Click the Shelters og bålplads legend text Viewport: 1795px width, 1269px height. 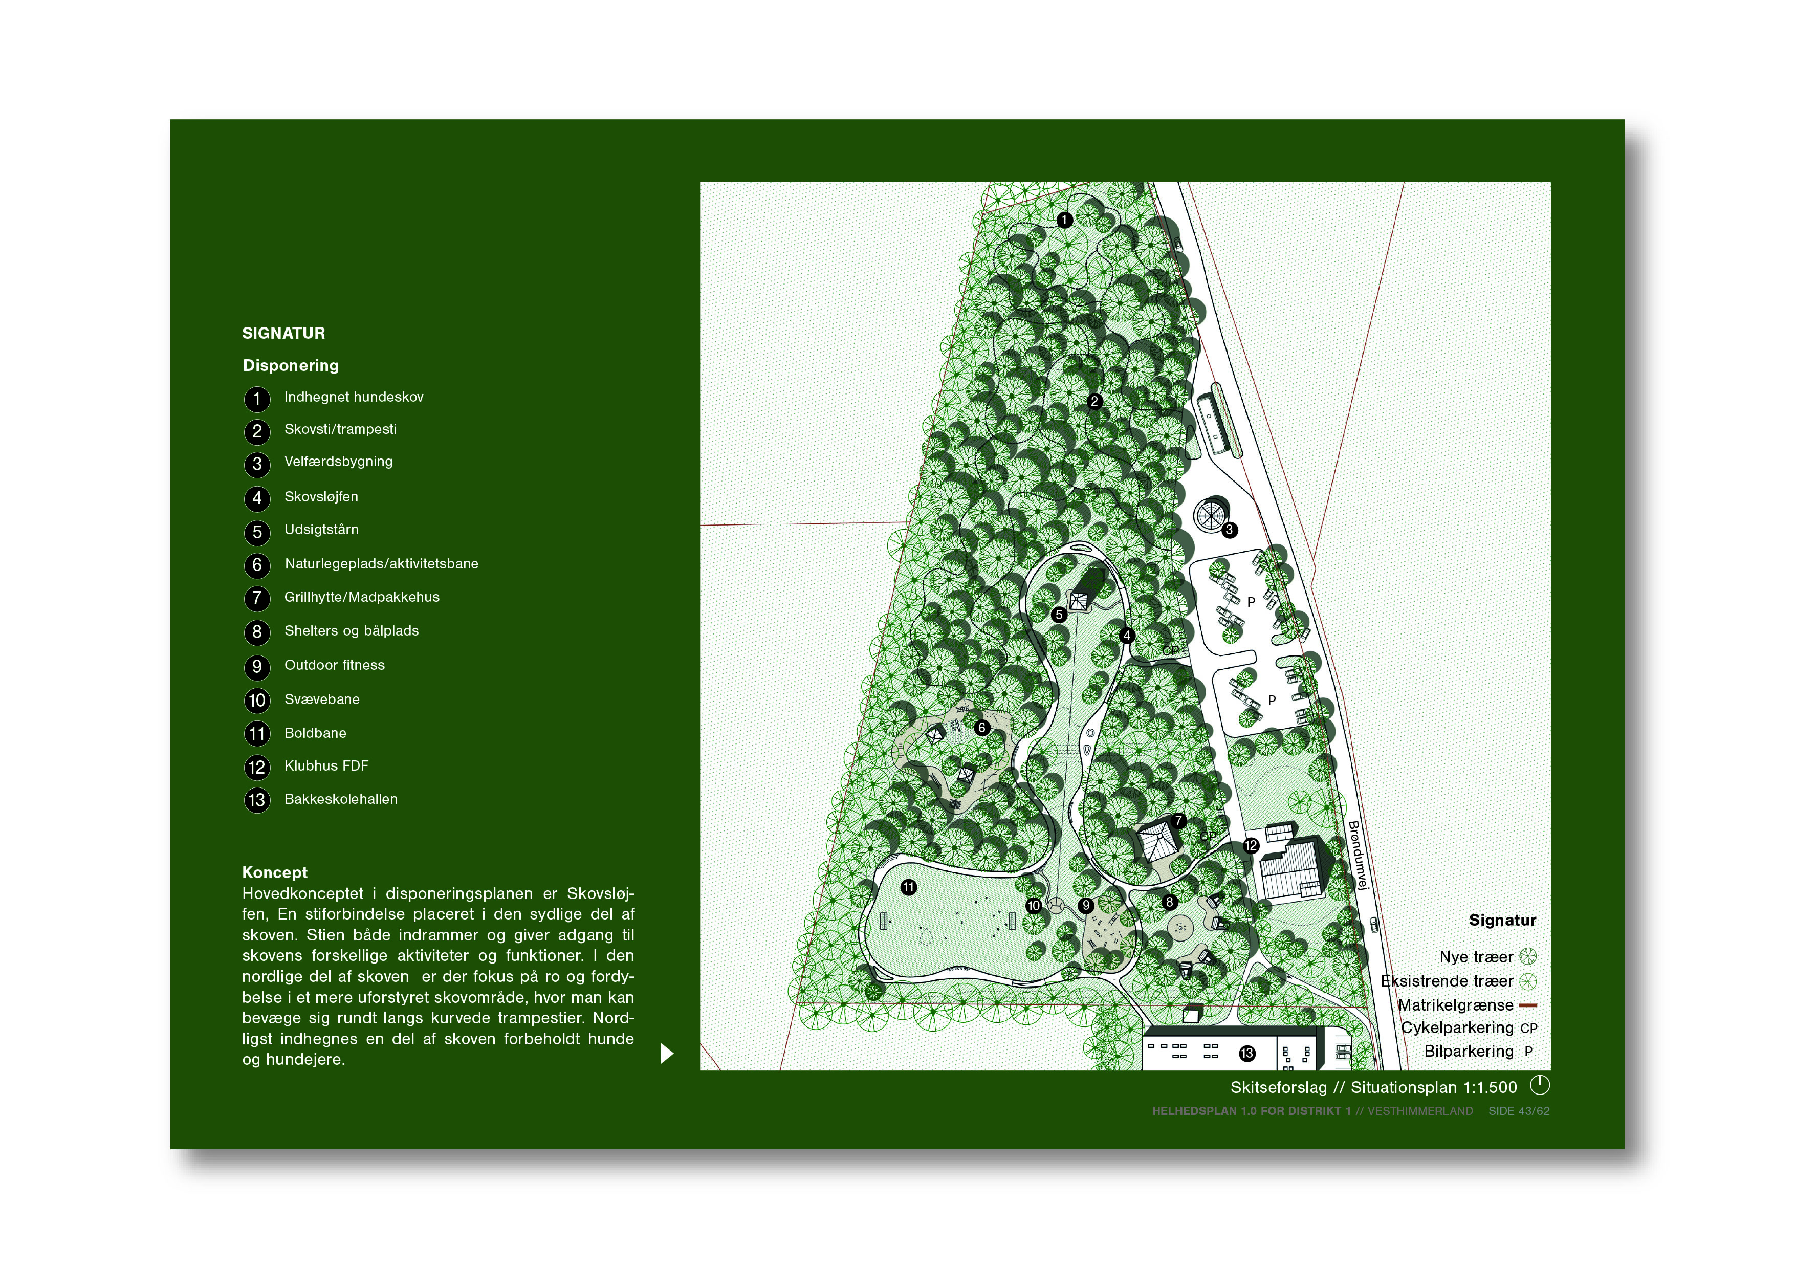pos(351,631)
